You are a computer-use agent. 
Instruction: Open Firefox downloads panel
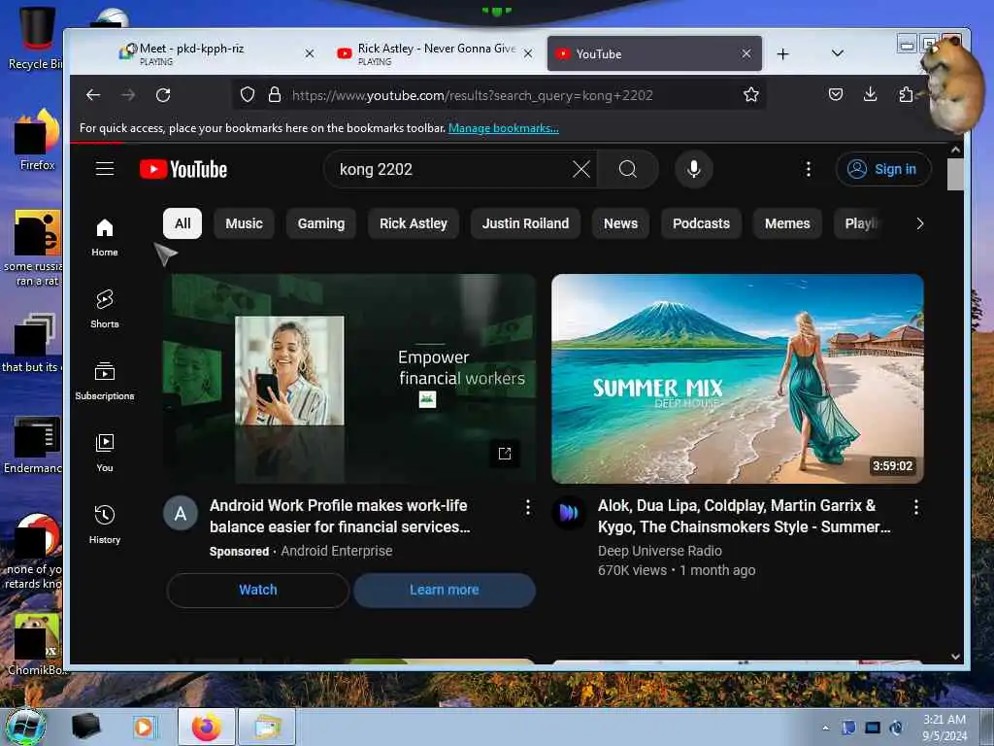pos(870,94)
